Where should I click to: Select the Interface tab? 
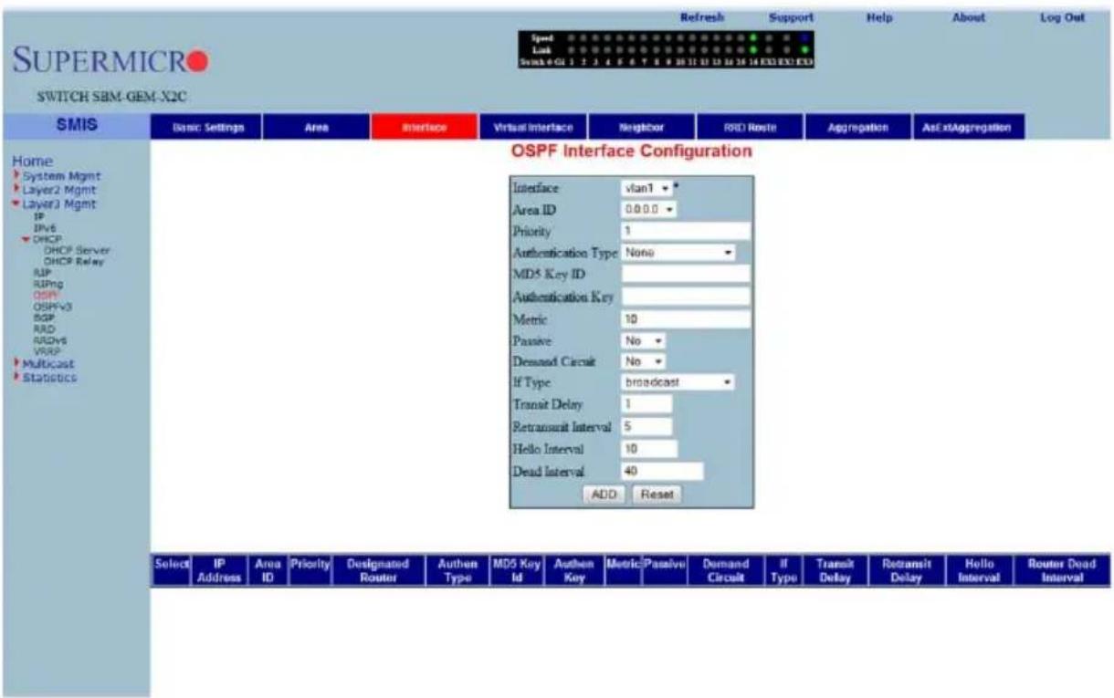425,128
